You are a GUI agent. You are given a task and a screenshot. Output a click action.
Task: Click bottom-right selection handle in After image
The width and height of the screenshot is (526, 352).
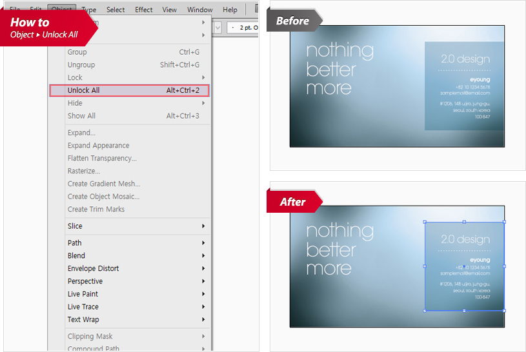(x=503, y=310)
